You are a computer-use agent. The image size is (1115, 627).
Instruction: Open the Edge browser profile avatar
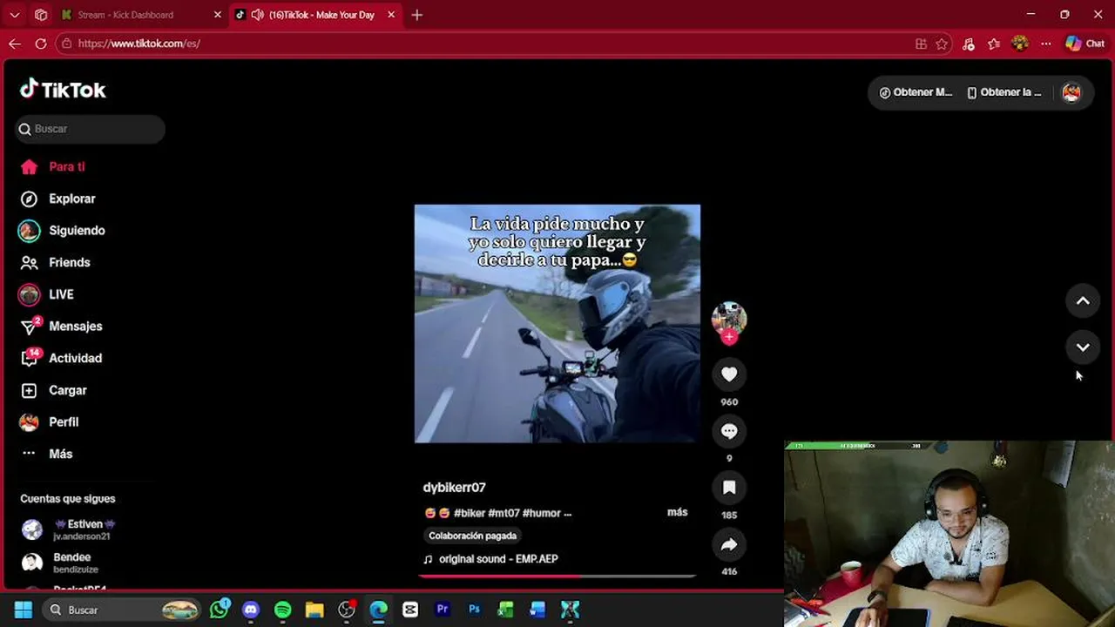pyautogui.click(x=1020, y=44)
